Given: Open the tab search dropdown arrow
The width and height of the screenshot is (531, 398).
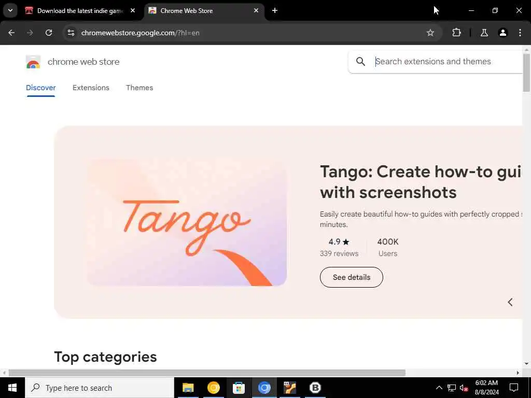Looking at the screenshot, I should (10, 10).
